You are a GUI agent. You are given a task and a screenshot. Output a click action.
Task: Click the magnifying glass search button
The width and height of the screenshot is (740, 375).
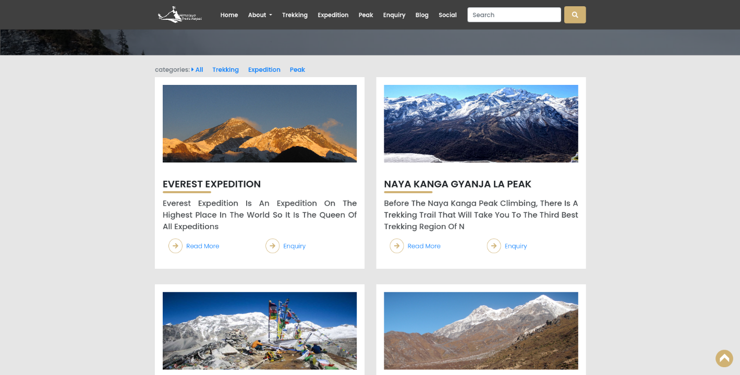tap(575, 15)
